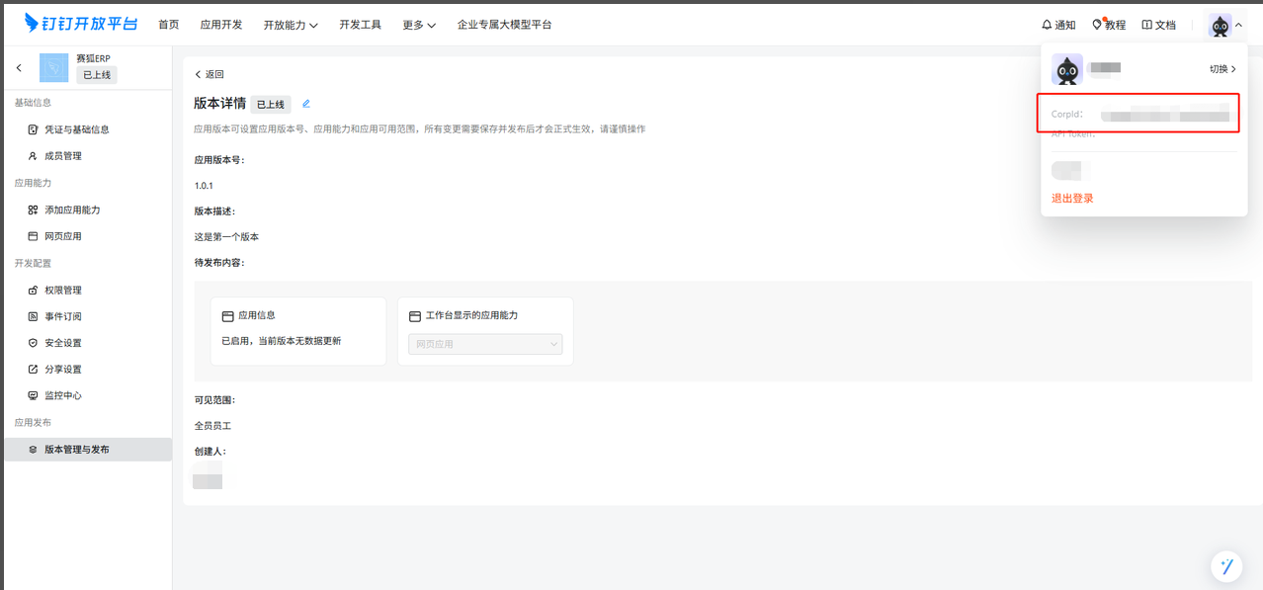Click the CorpId label in popup

[x=1066, y=115]
